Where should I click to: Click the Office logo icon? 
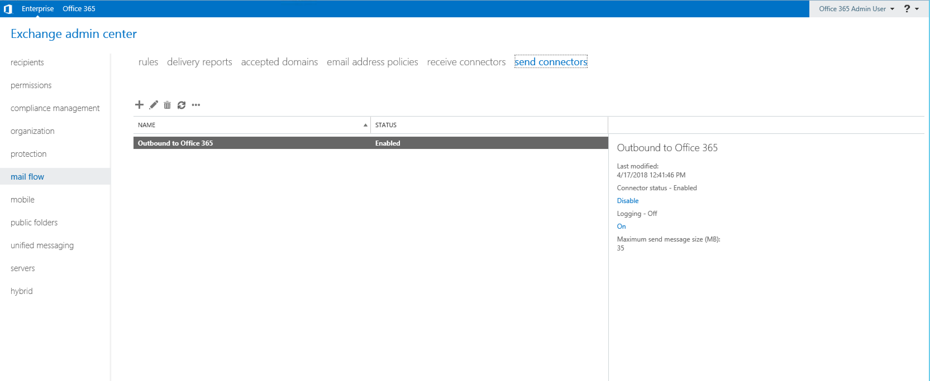click(x=8, y=9)
